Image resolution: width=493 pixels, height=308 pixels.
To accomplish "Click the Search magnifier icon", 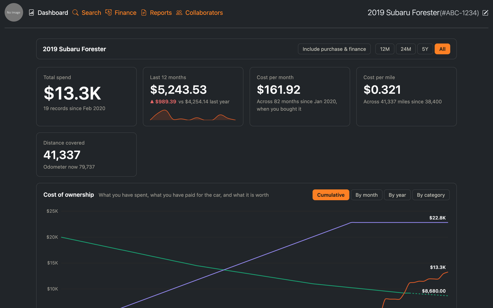I will coord(75,13).
